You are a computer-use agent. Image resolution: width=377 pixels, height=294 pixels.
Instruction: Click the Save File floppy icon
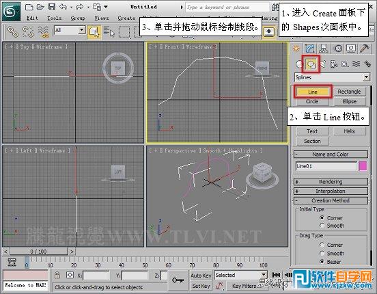point(52,7)
